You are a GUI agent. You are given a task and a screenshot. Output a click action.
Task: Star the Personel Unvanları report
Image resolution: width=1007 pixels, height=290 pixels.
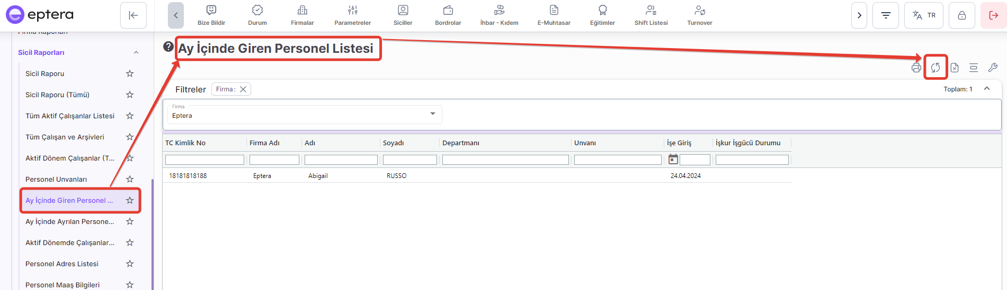click(x=130, y=179)
